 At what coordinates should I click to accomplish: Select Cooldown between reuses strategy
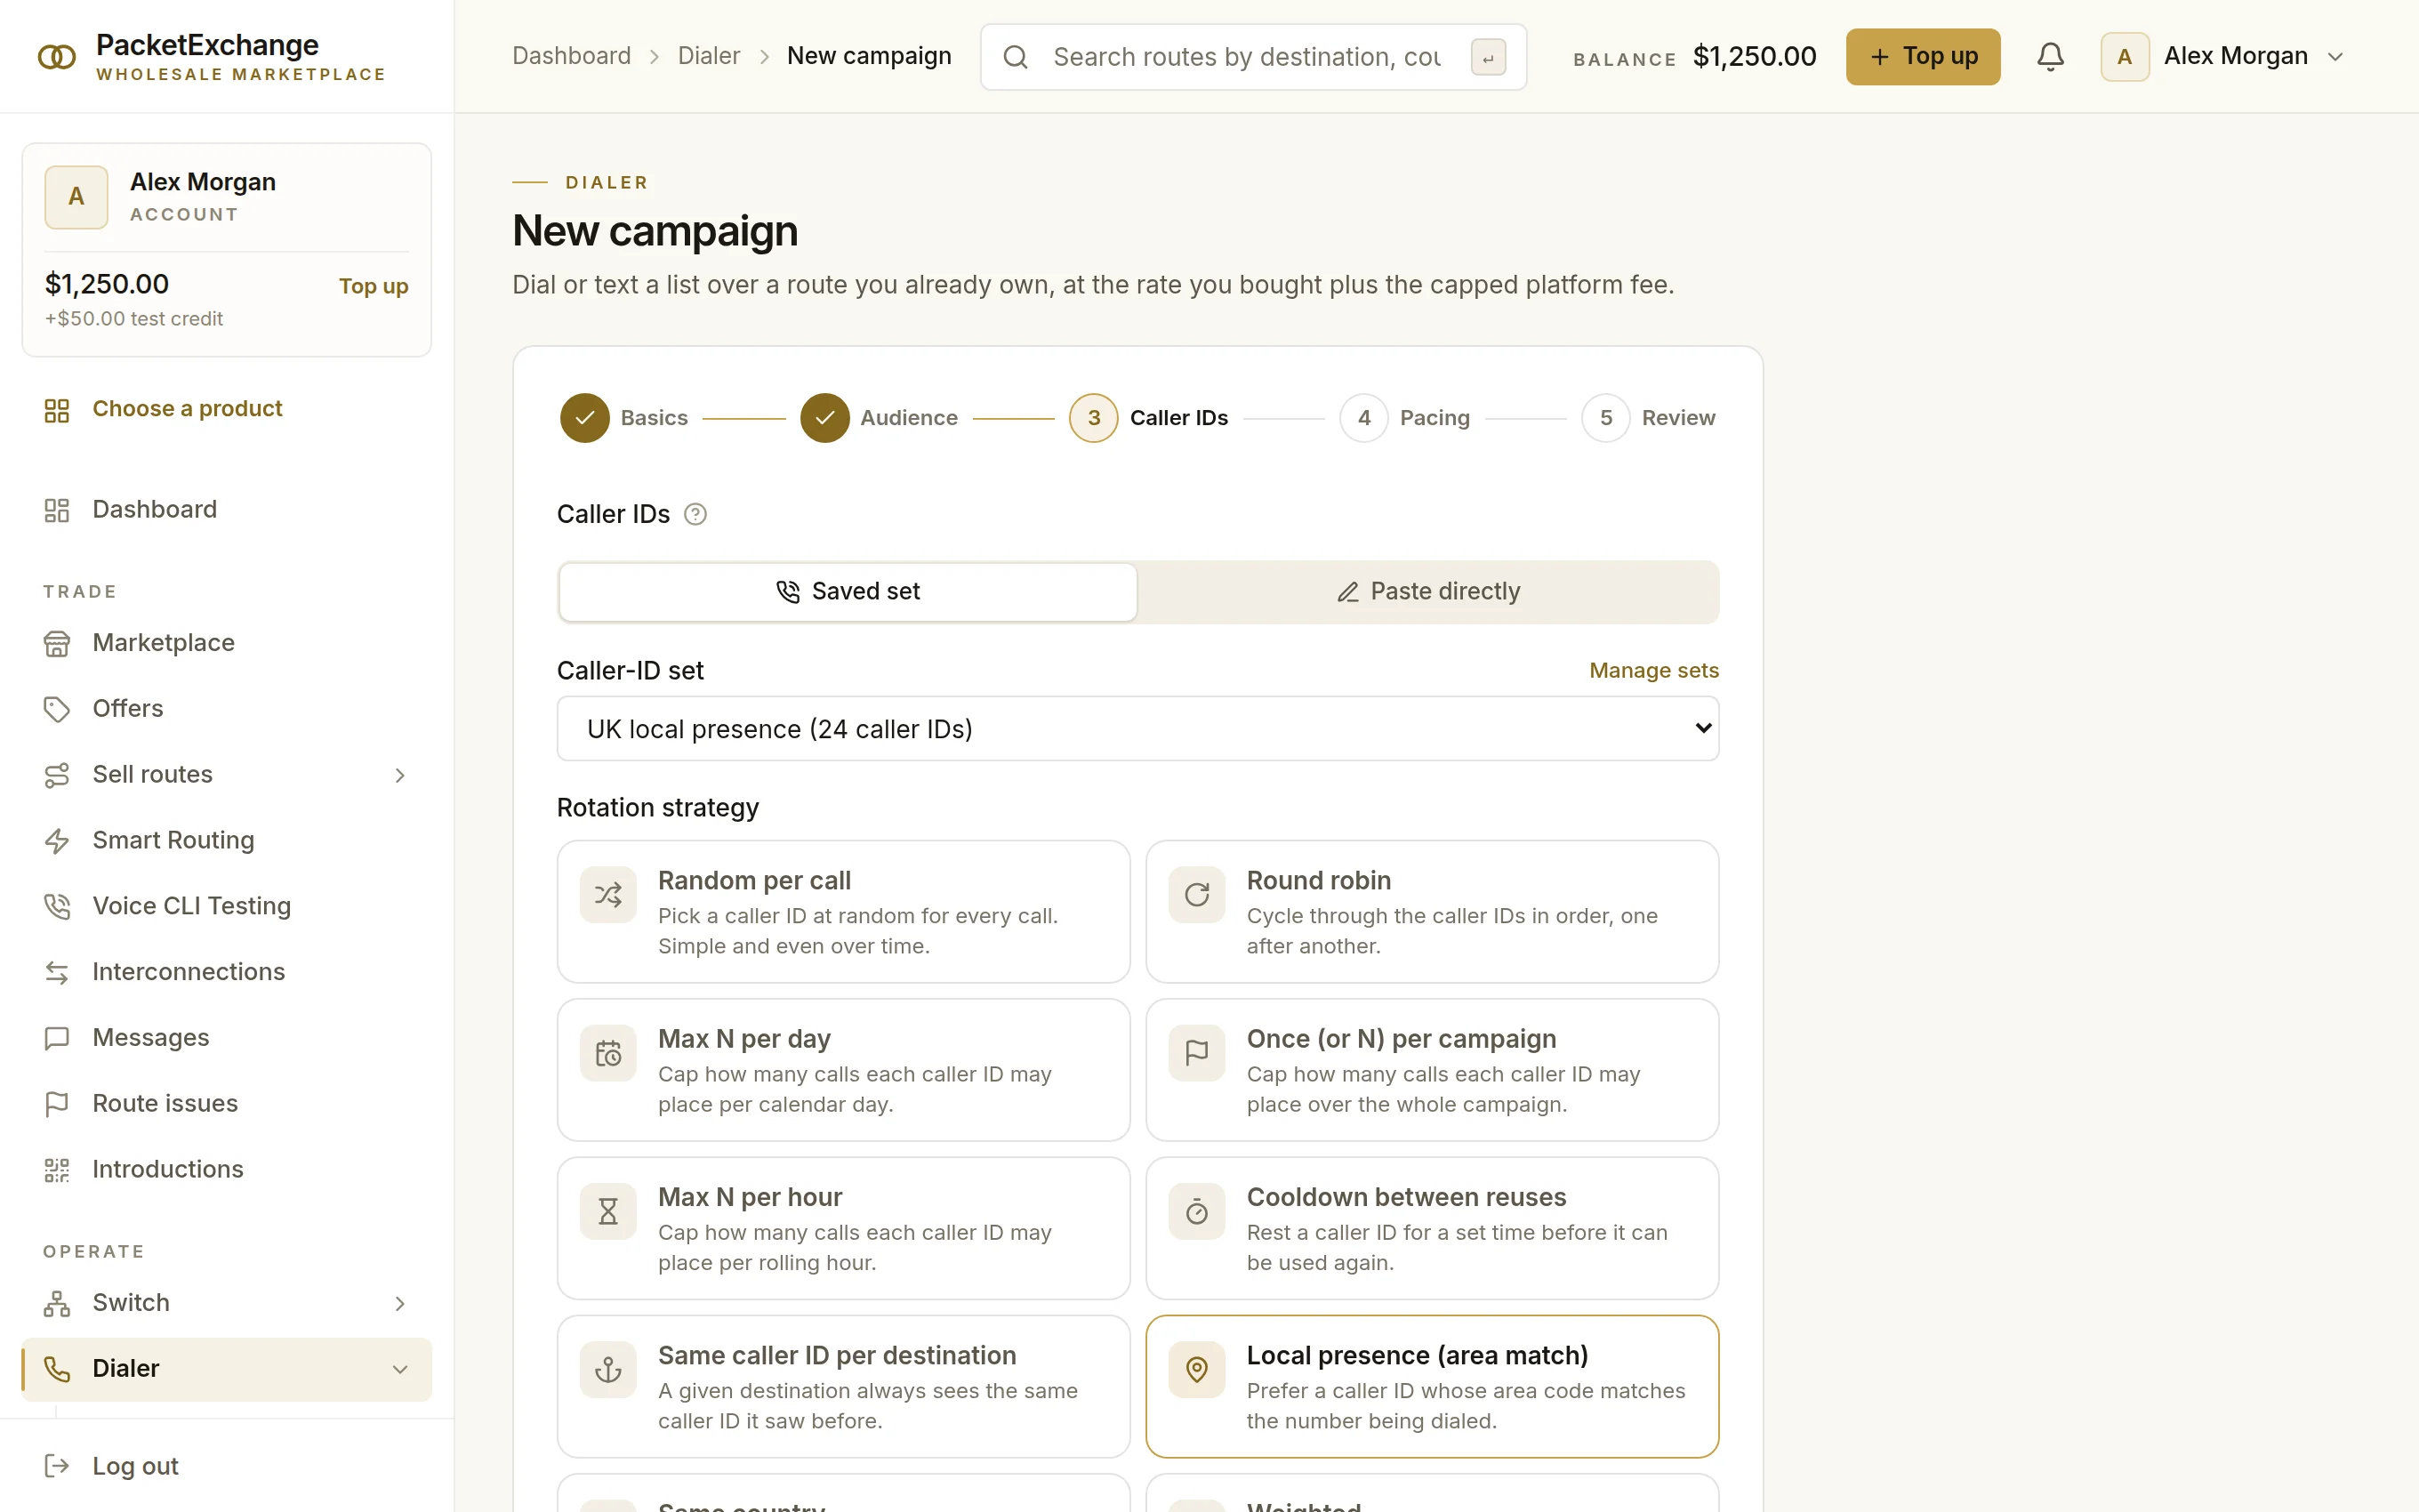[x=1432, y=1228]
